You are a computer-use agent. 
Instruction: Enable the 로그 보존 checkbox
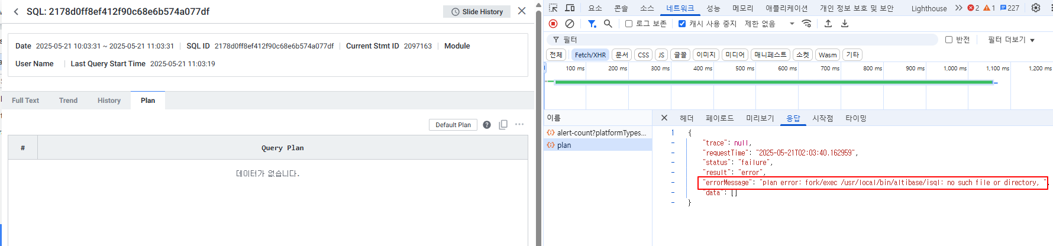coord(629,24)
